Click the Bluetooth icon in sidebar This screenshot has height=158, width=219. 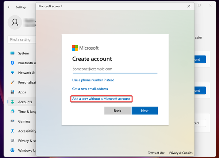13,63
